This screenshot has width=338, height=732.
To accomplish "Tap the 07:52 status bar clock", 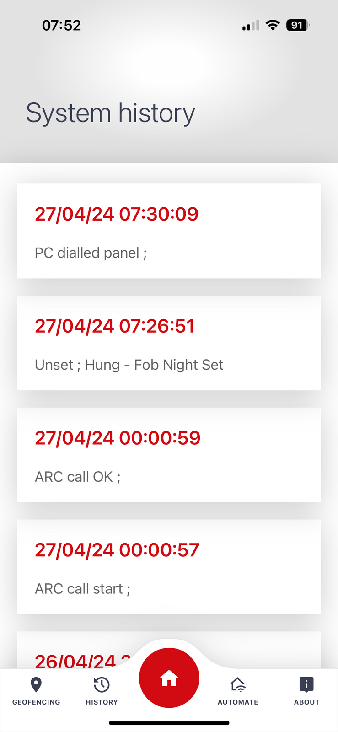I will (x=61, y=25).
